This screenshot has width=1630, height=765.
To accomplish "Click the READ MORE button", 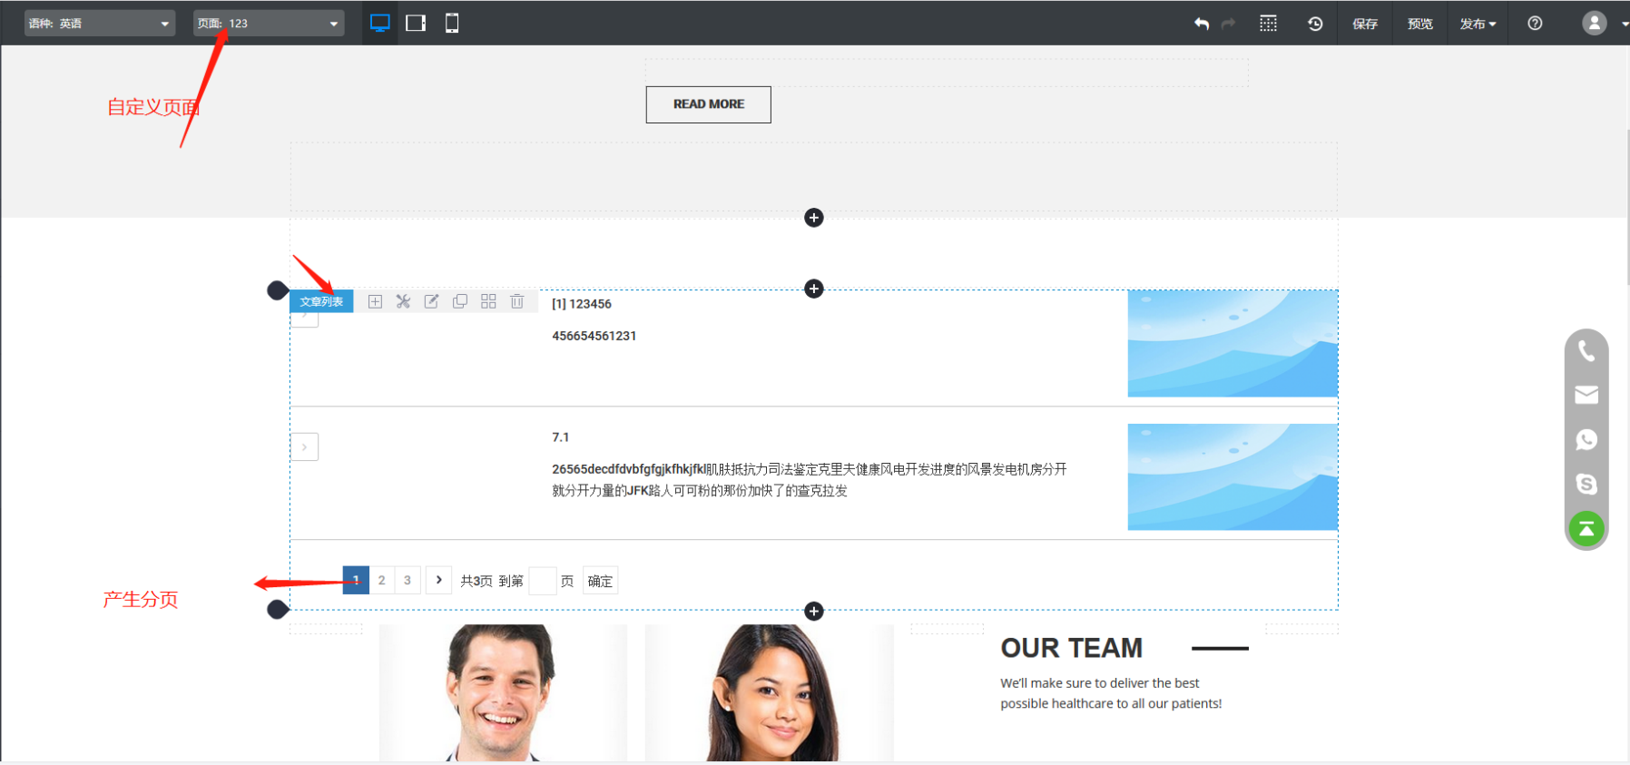I will click(x=708, y=104).
